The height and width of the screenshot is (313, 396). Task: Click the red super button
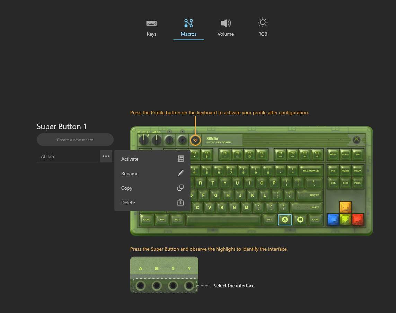[358, 220]
